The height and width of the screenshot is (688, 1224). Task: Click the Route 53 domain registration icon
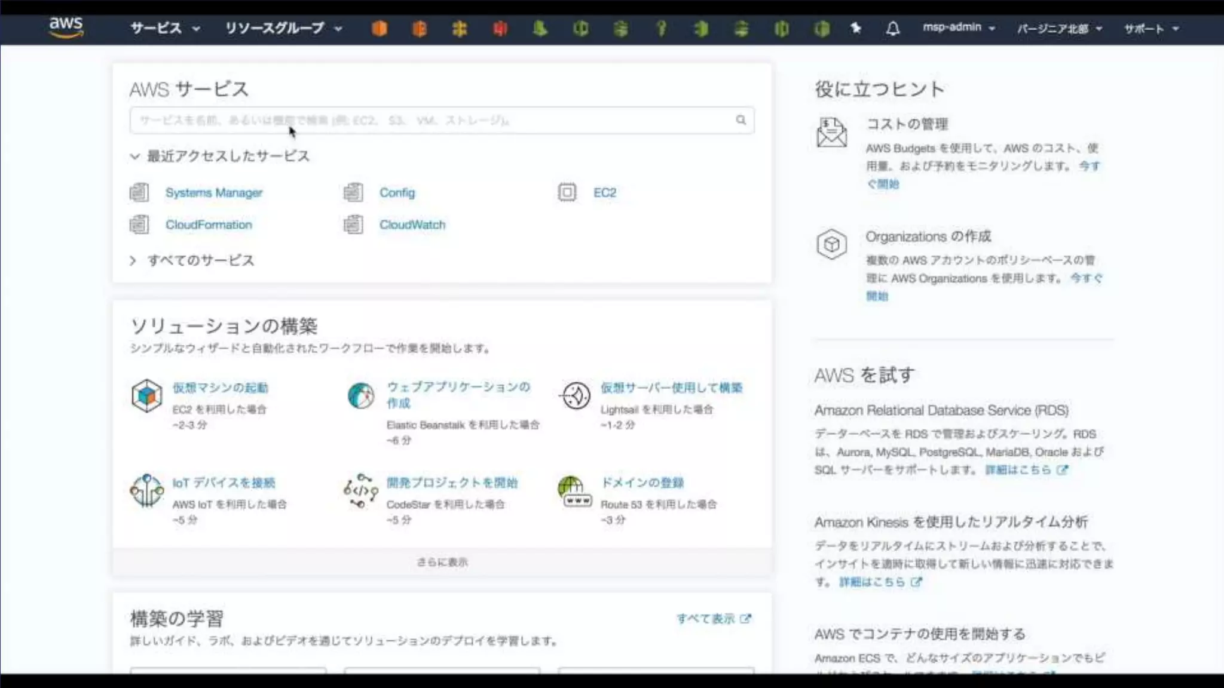(574, 492)
